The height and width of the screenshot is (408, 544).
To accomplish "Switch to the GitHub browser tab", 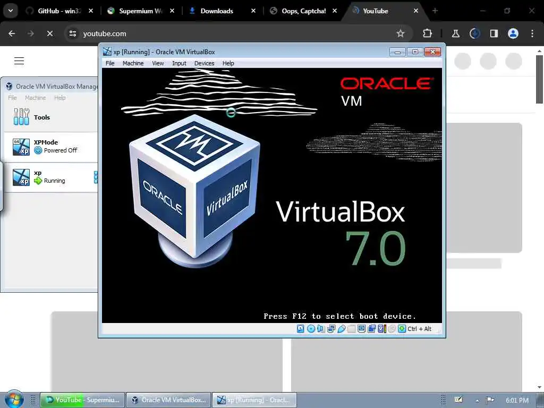I will [59, 11].
